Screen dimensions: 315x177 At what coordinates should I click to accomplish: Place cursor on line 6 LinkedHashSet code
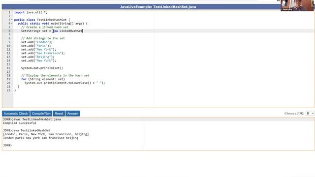tap(52, 31)
